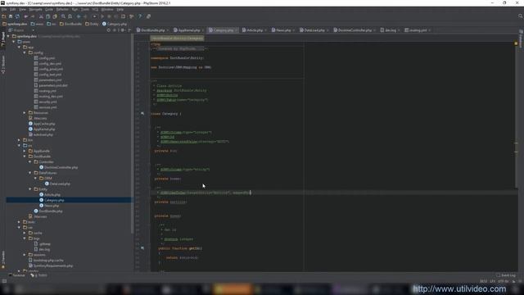Toggle the Database tool window on right edge
The height and width of the screenshot is (295, 524).
521,39
